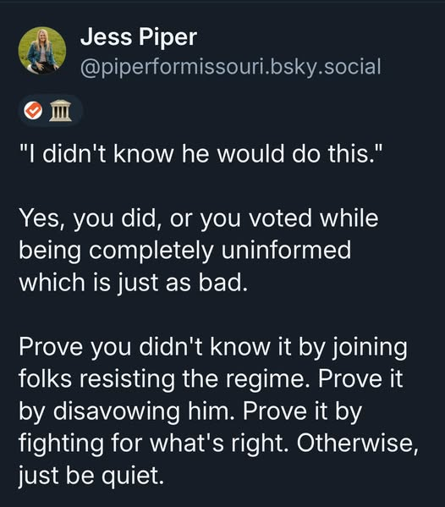Click the quote "I didn't know he would do this."
Screen dimensions: 445x507
tap(201, 153)
